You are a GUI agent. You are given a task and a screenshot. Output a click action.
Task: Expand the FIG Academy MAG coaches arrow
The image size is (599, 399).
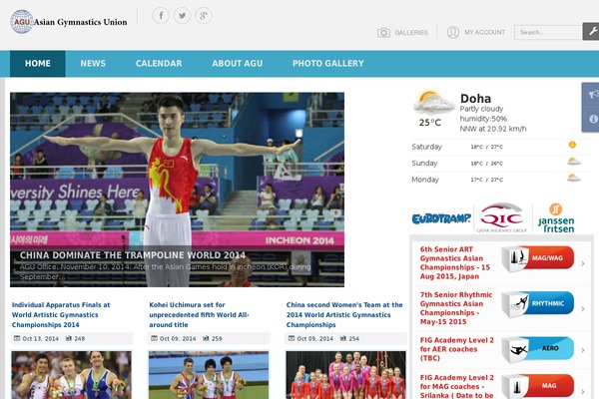point(583,391)
